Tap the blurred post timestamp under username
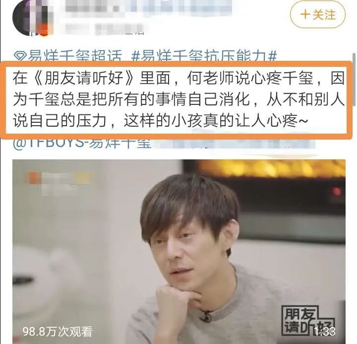 coord(105,29)
